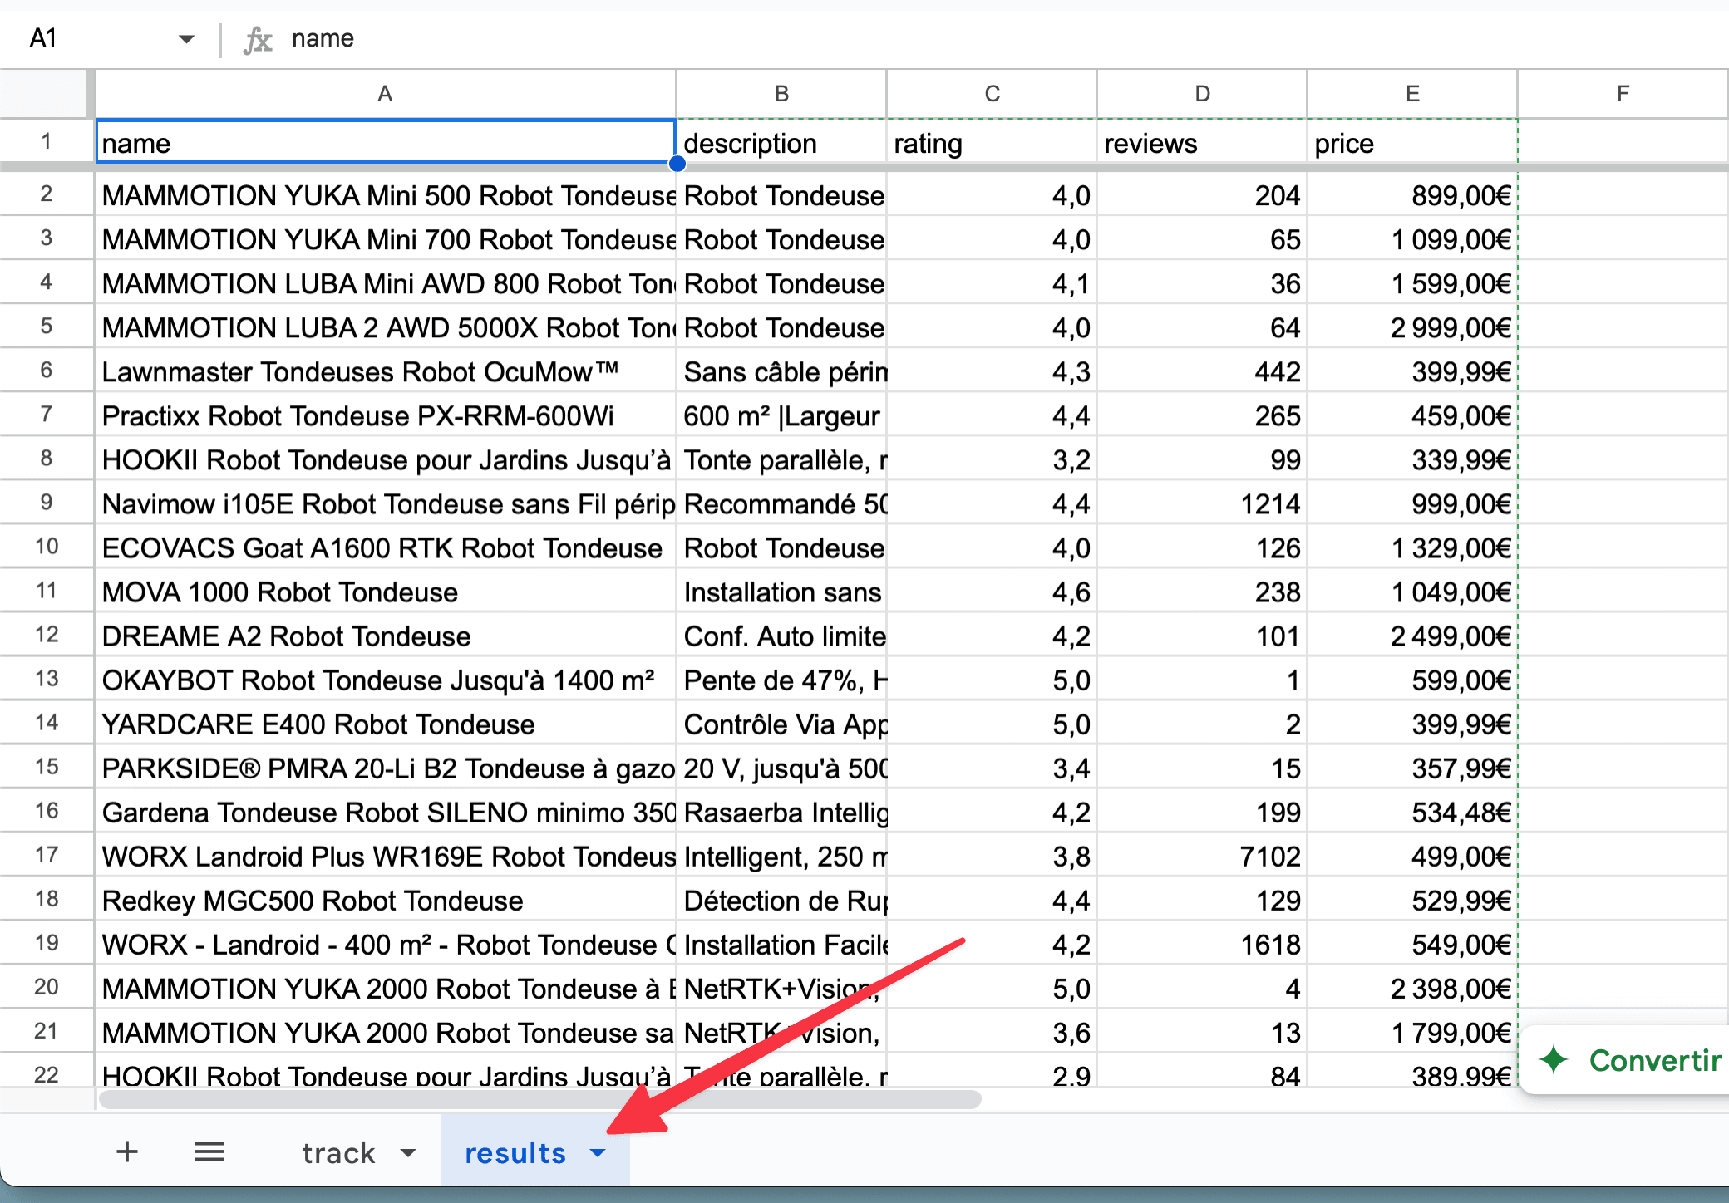Select cell 'MOVA 1000 Robot Tondeuse'
The height and width of the screenshot is (1203, 1729).
[386, 592]
